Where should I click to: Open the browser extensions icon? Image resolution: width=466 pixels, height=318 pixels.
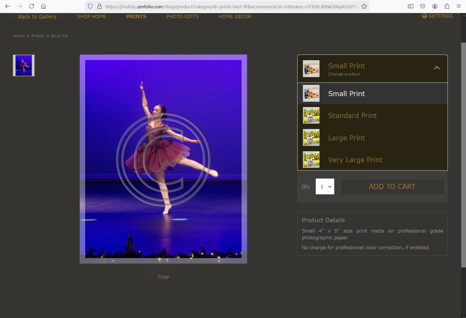[x=447, y=6]
